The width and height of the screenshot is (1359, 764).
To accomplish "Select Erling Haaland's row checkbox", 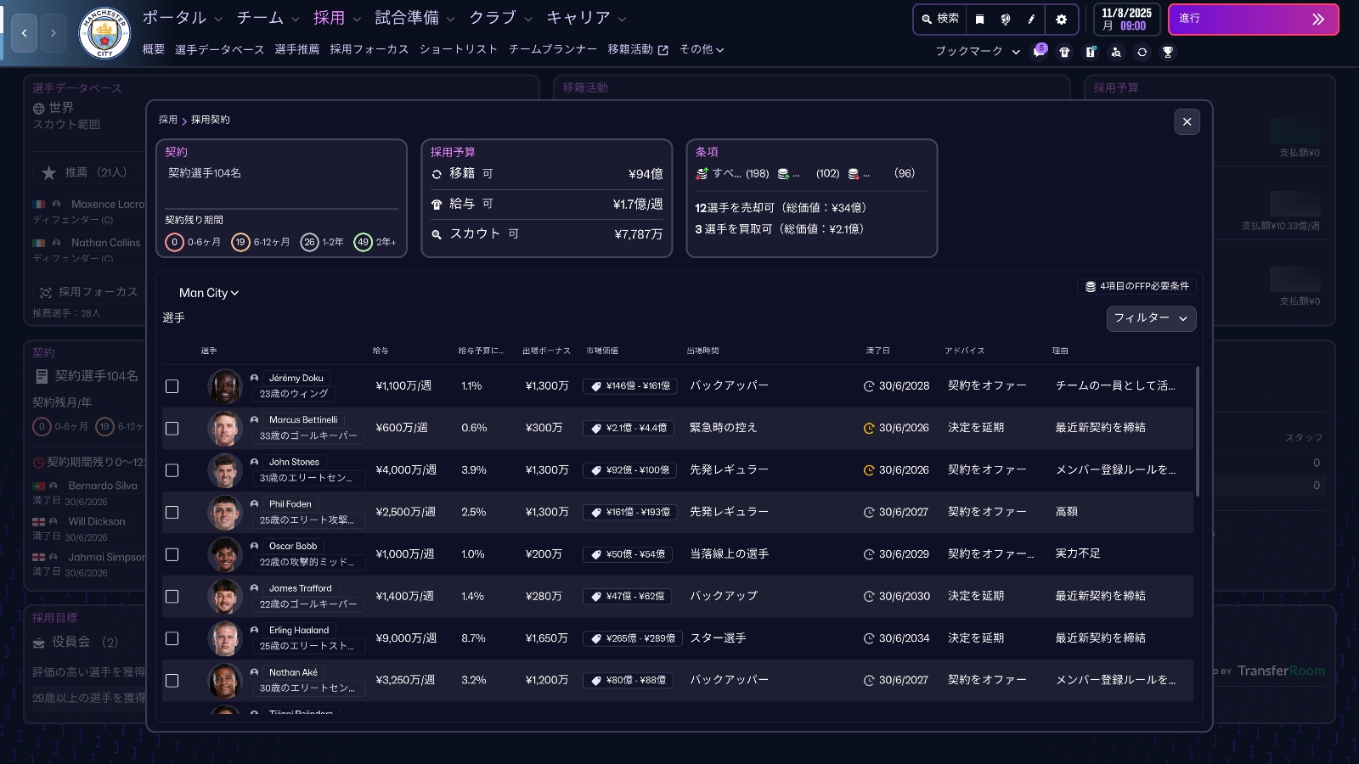I will [172, 638].
